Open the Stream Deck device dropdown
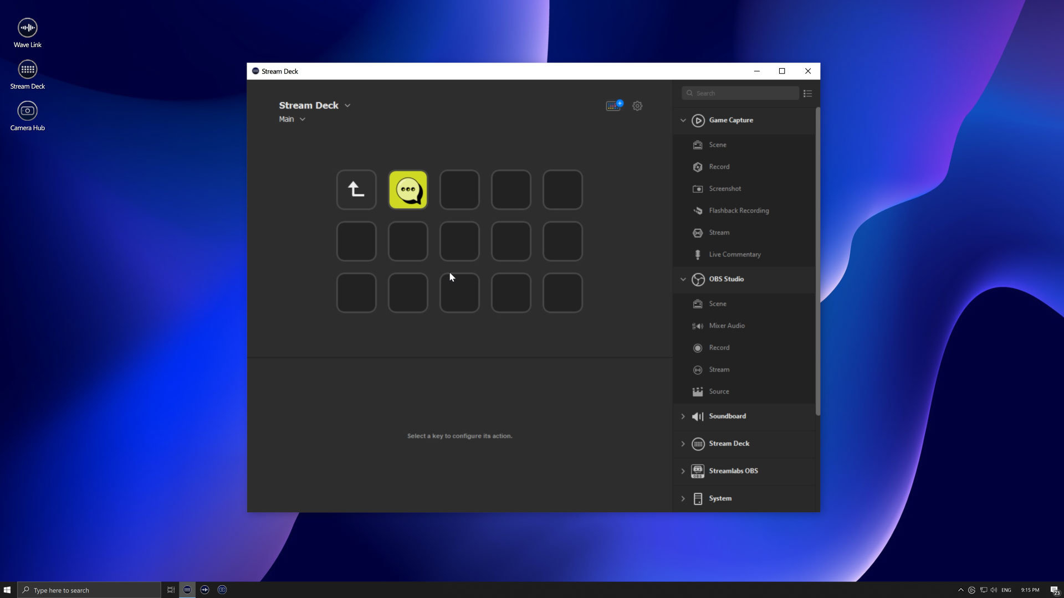The image size is (1064, 598). click(x=347, y=106)
